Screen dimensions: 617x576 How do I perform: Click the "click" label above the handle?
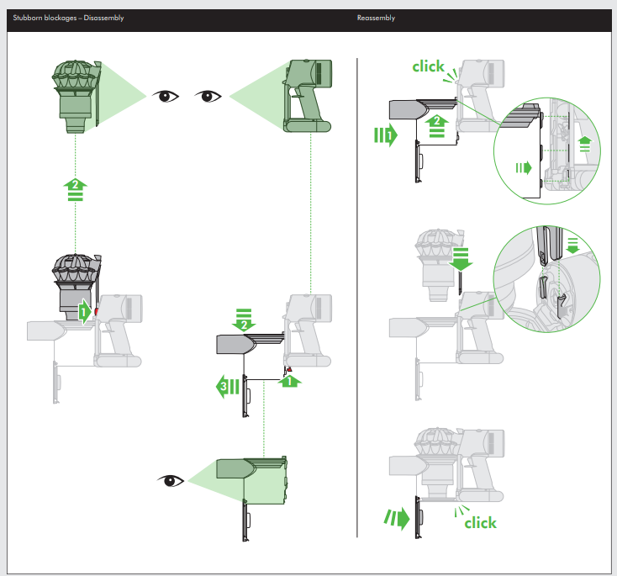click(428, 66)
